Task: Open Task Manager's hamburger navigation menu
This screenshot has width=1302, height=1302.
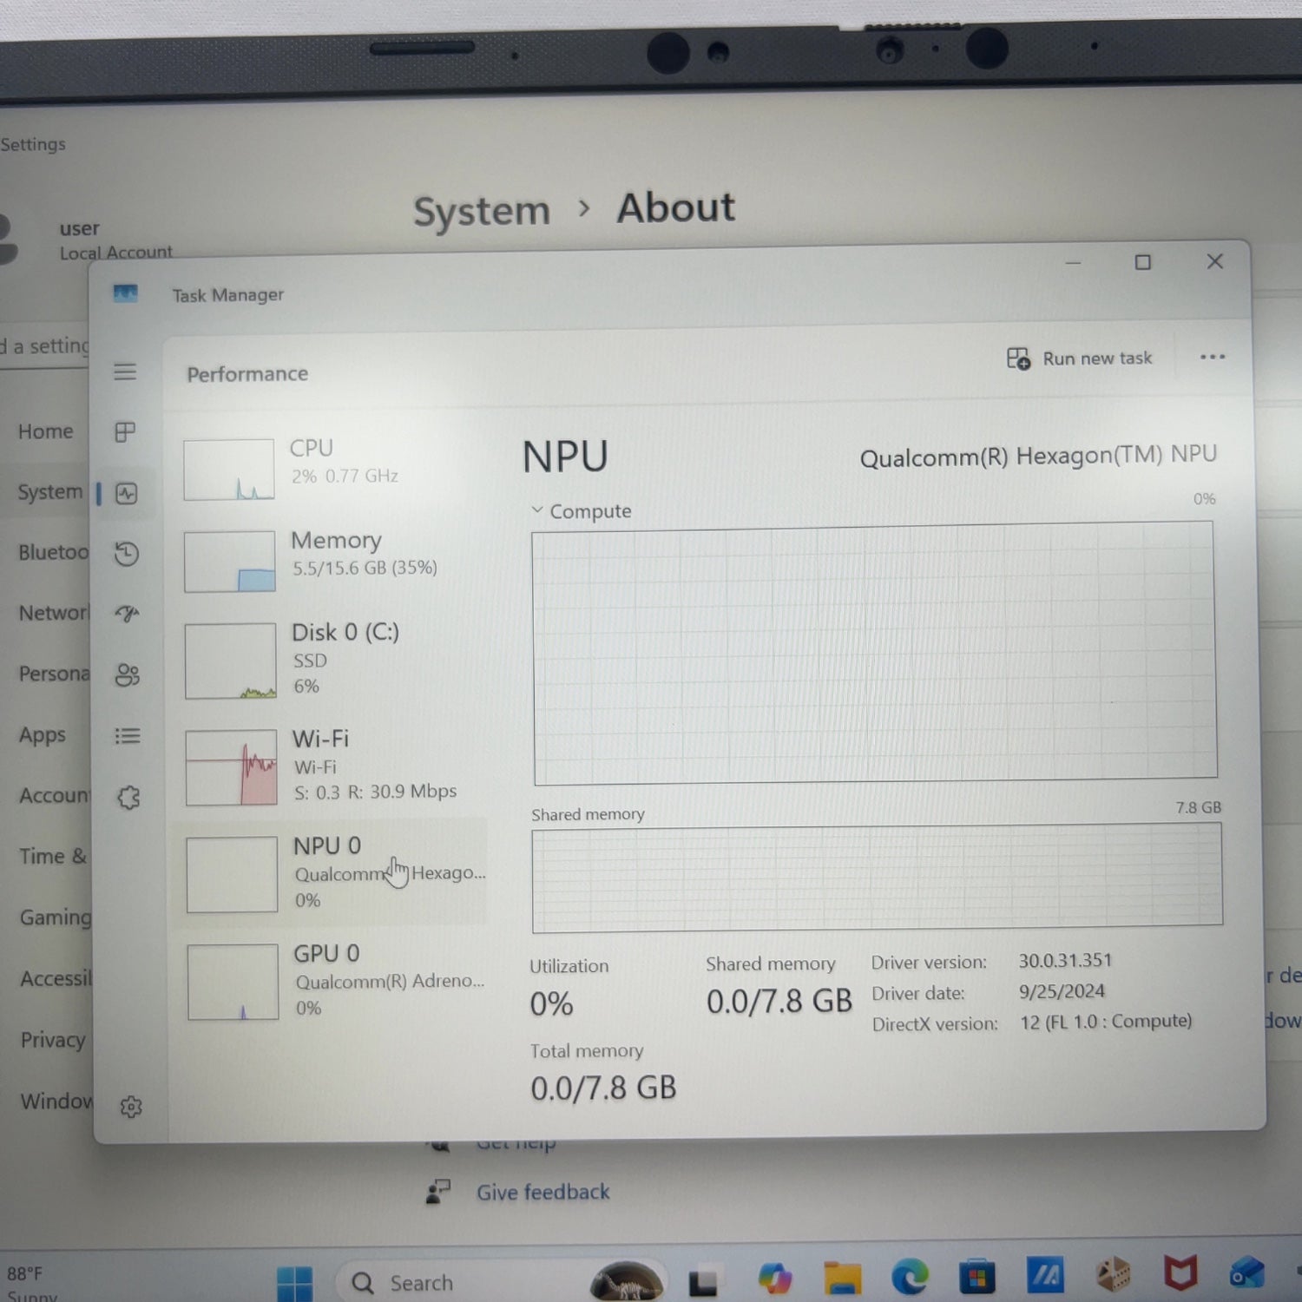Action: pyautogui.click(x=125, y=372)
